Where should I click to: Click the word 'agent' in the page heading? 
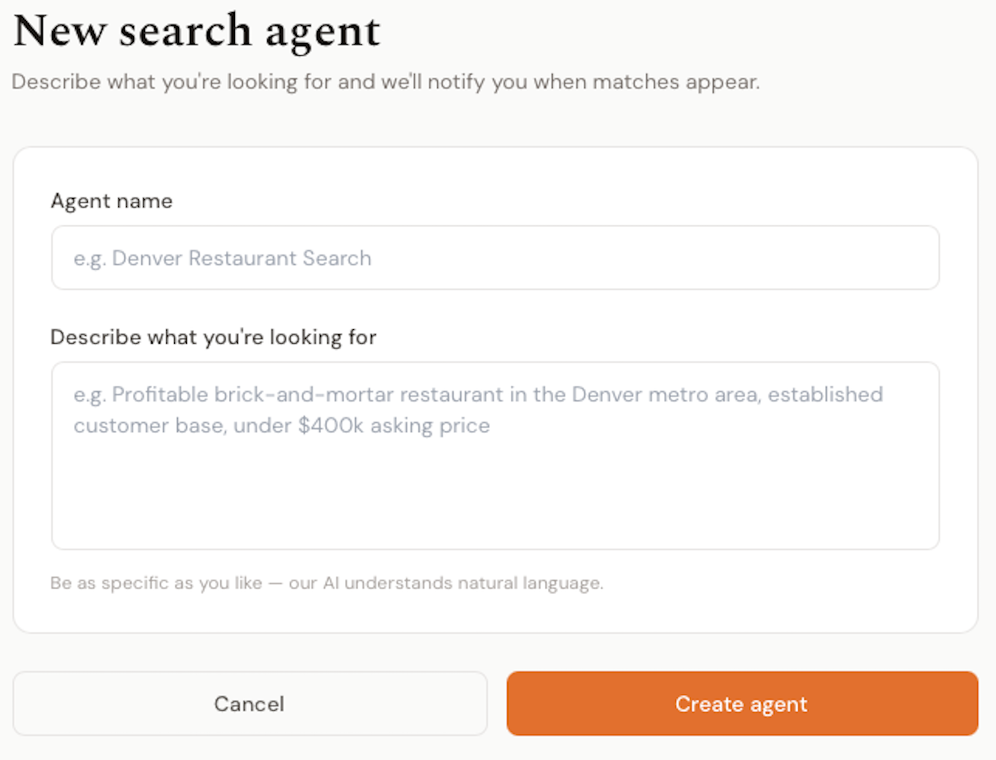pos(323,33)
